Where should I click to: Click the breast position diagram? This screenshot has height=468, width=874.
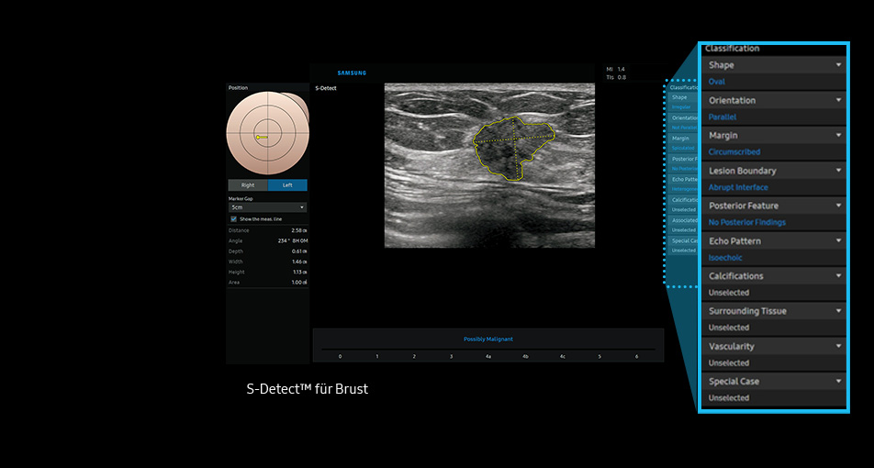[267, 133]
